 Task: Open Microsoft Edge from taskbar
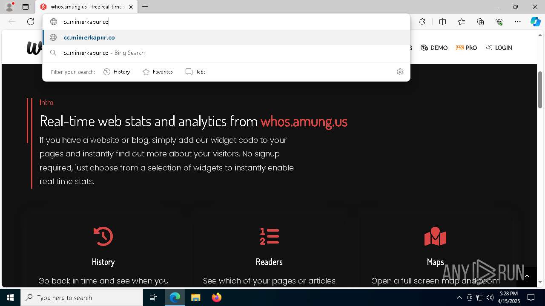coord(175,297)
